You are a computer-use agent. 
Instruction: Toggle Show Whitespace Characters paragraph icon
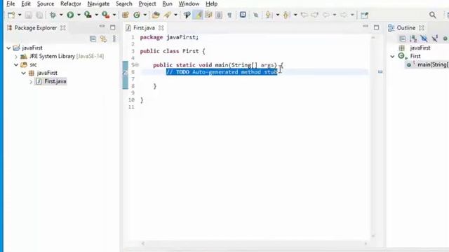229,15
